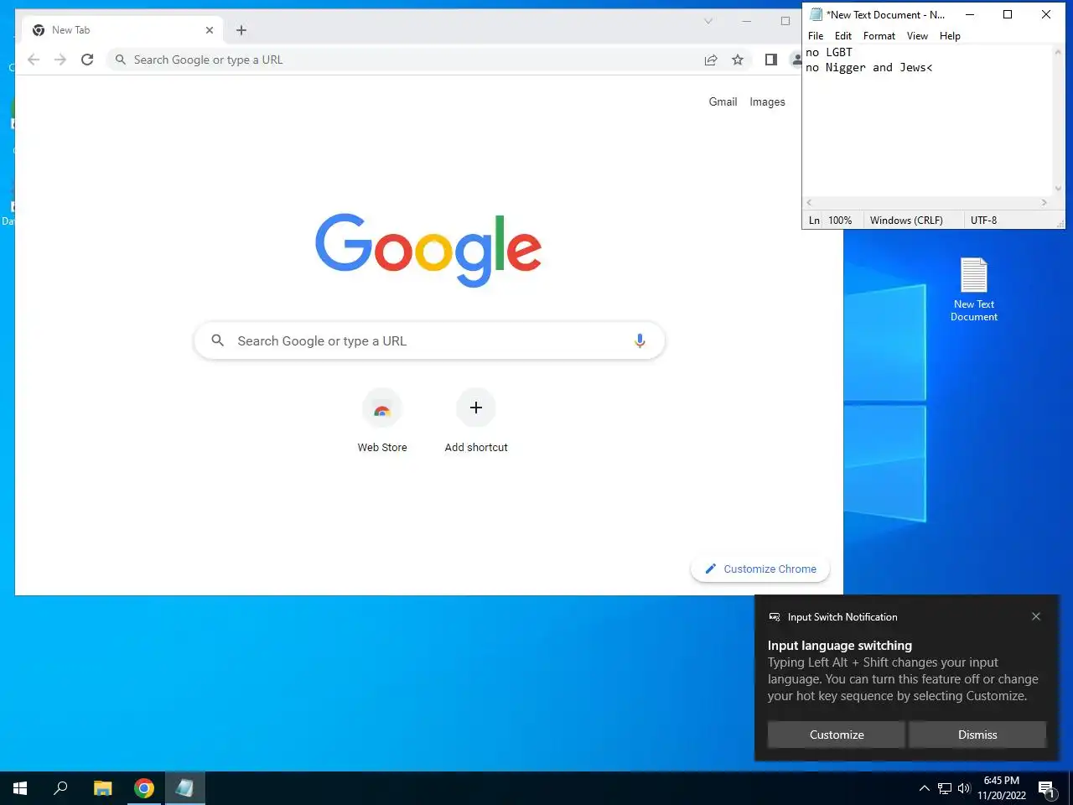Select the New Text Document desktop icon
The width and height of the screenshot is (1073, 805).
pos(974,289)
